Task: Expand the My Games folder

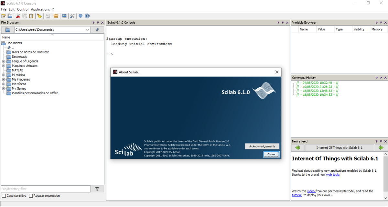Action: pos(4,88)
